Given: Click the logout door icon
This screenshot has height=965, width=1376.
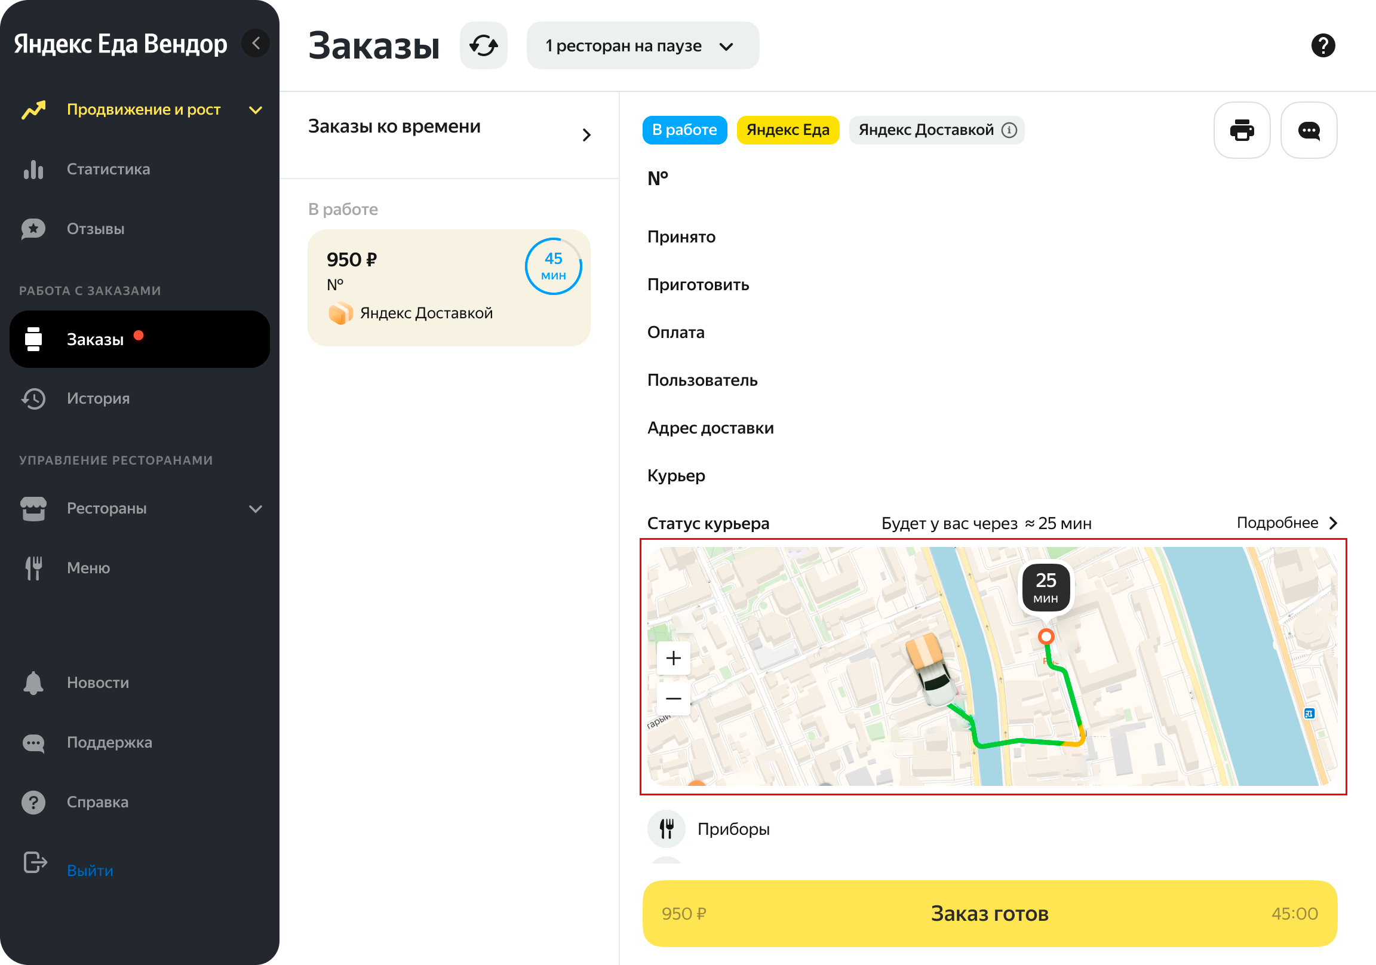Looking at the screenshot, I should click(35, 862).
